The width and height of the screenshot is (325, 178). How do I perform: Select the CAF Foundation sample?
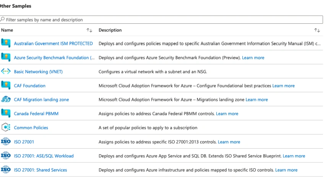[30, 86]
